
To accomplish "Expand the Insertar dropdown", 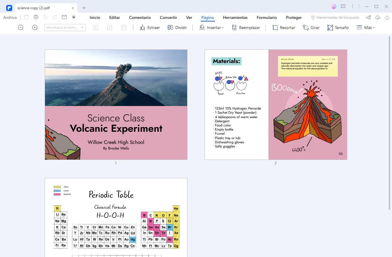I will tap(211, 28).
